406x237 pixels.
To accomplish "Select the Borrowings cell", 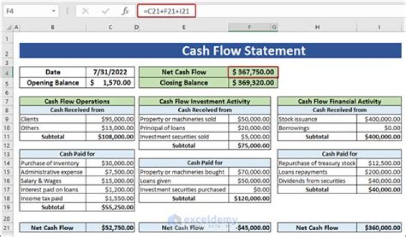I will (x=317, y=128).
